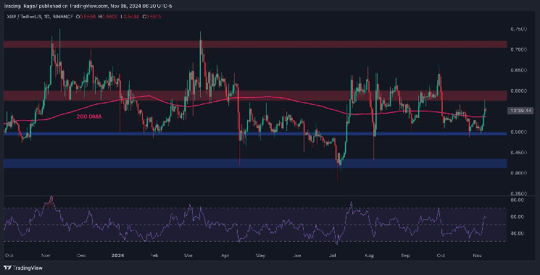Click the Aug label on the time axis
Viewport: 540px width, 275px height.
point(369,255)
